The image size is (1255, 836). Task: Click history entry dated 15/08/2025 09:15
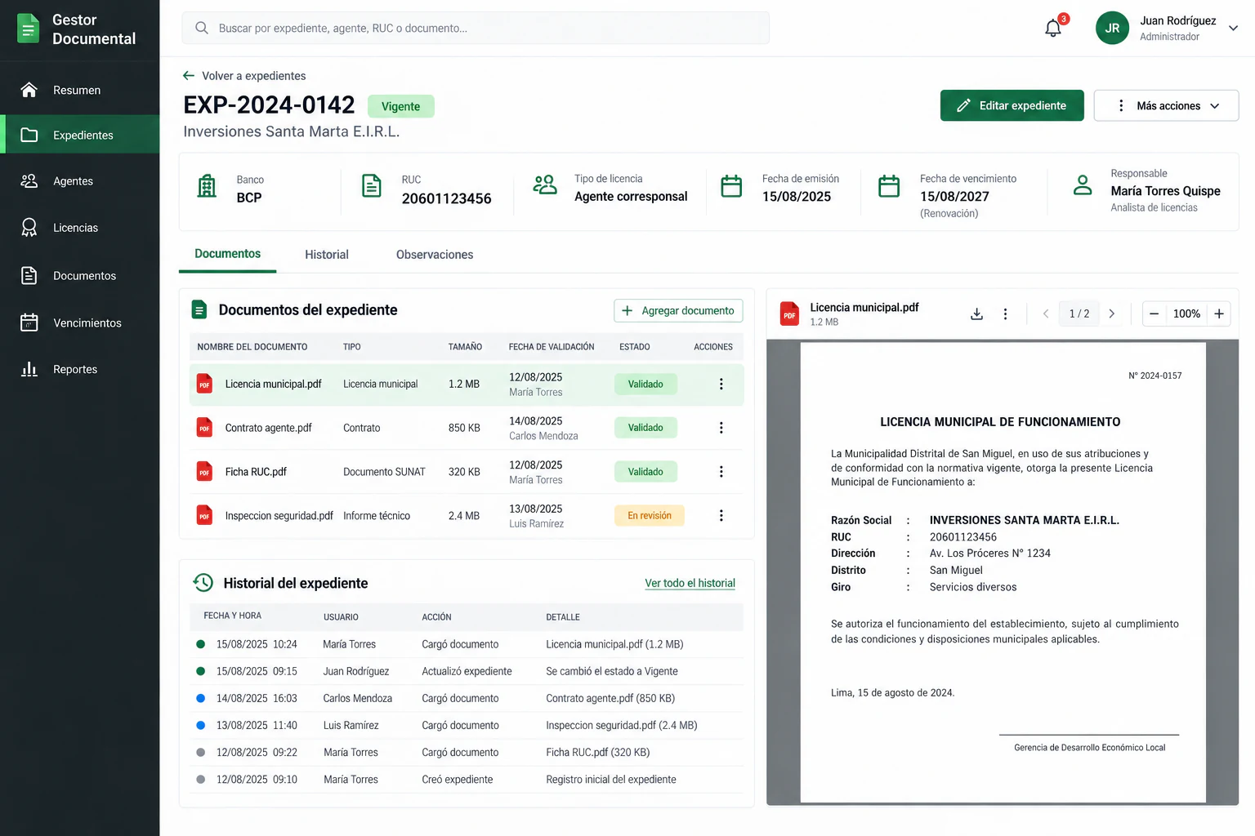click(x=467, y=671)
